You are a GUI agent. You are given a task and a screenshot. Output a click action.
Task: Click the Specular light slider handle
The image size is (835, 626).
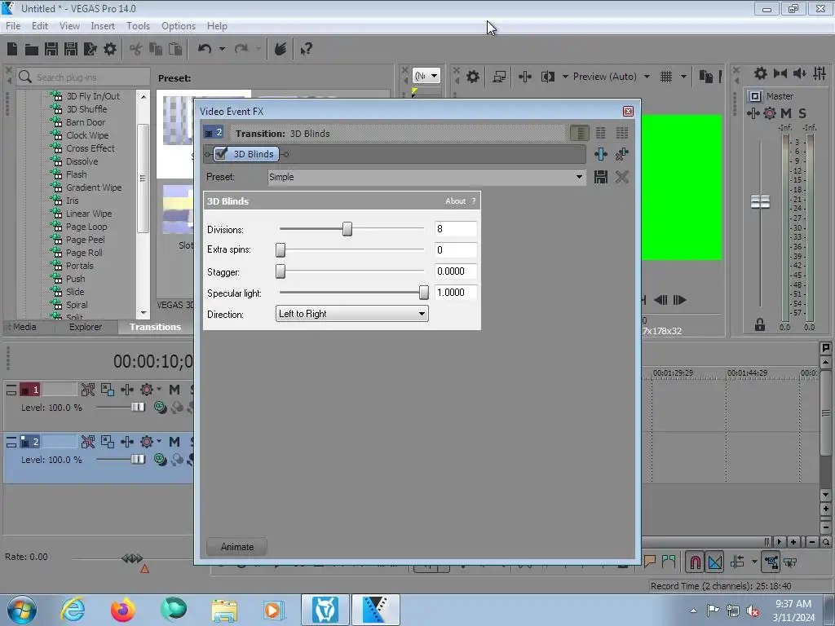pos(424,293)
